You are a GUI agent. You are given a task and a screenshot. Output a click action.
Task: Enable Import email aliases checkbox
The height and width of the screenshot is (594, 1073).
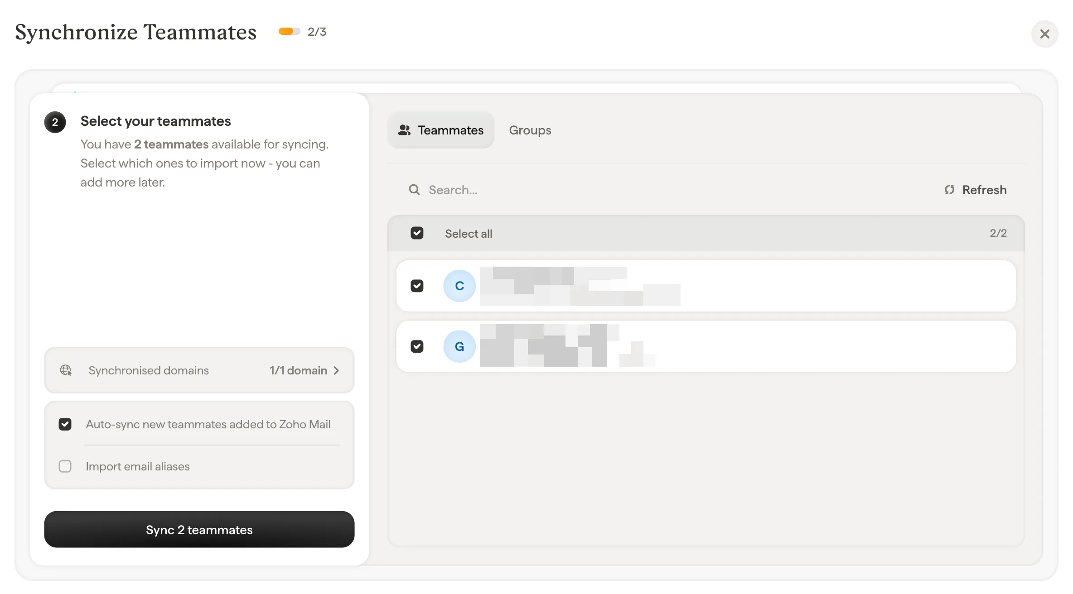[x=65, y=466]
